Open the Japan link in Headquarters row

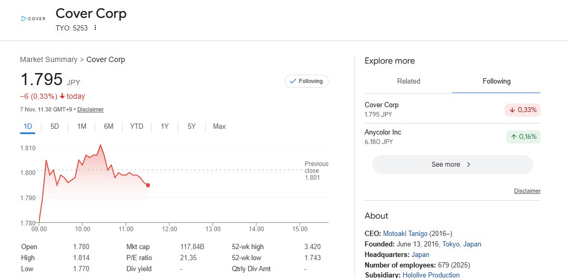(x=420, y=255)
